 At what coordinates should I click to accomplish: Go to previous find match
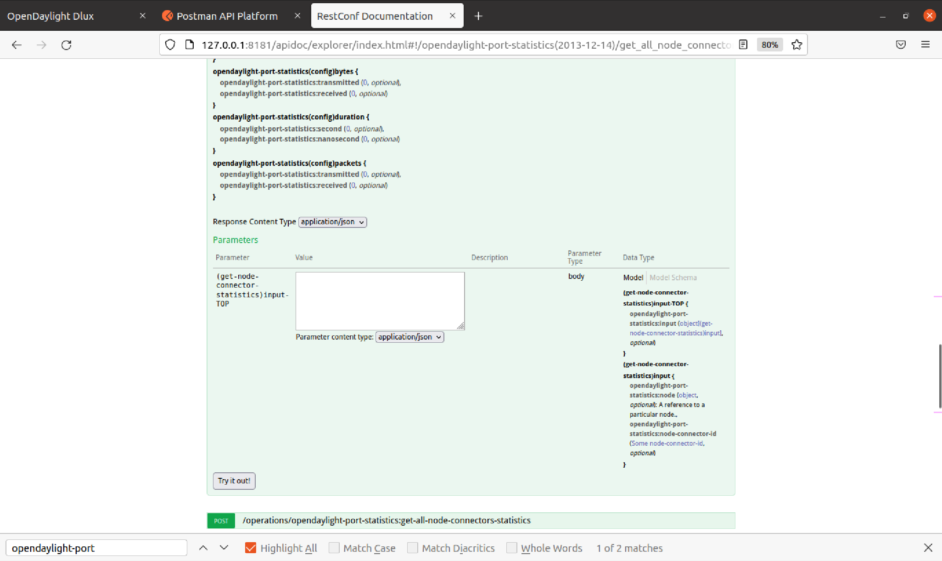click(x=203, y=548)
